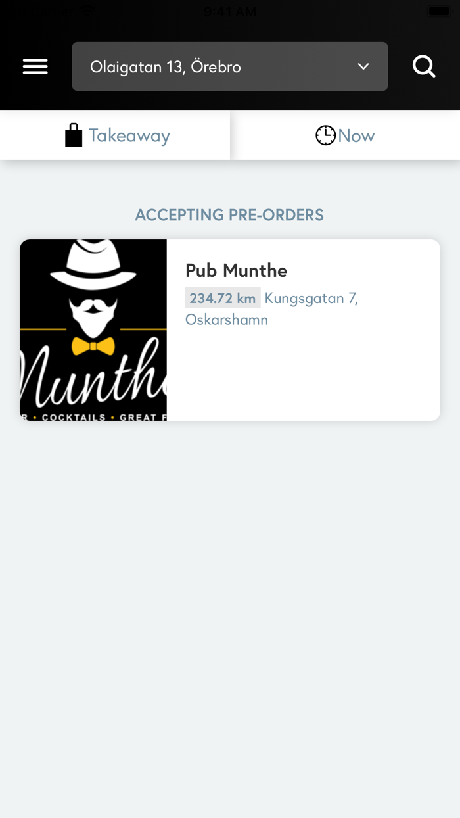
Task: Click the clock icon next to Now
Action: point(325,135)
